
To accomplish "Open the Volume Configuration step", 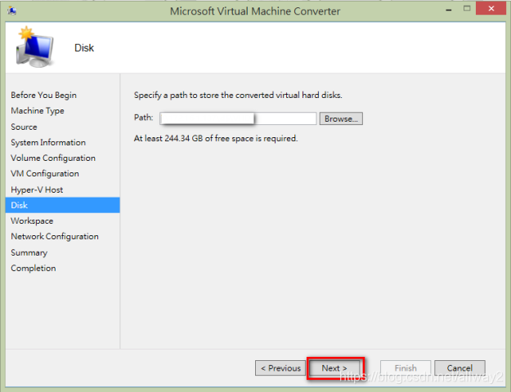I will 53,158.
